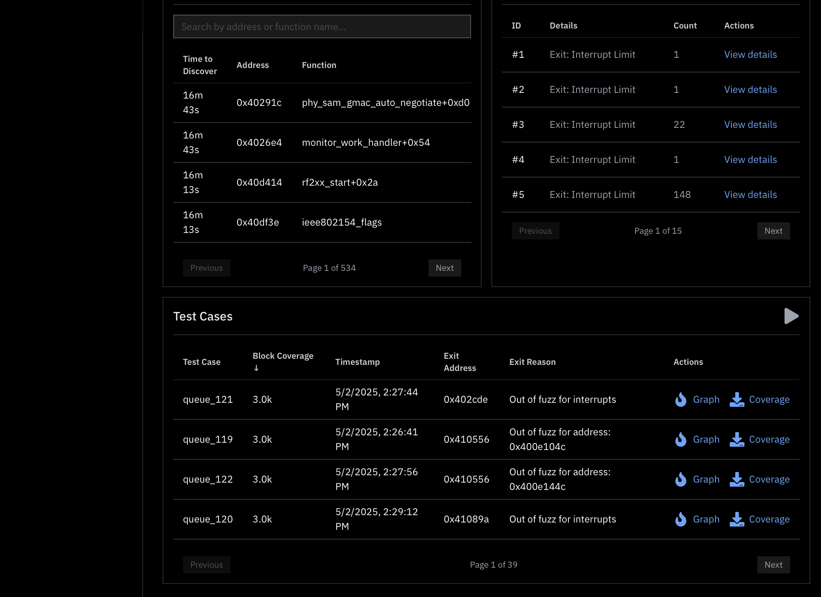Select the queue_122 test case row
821x597 pixels.
(208, 479)
